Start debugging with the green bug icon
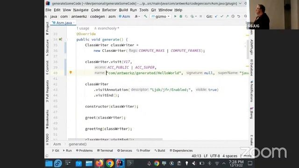The height and width of the screenshot is (168, 299). (x=181, y=16)
